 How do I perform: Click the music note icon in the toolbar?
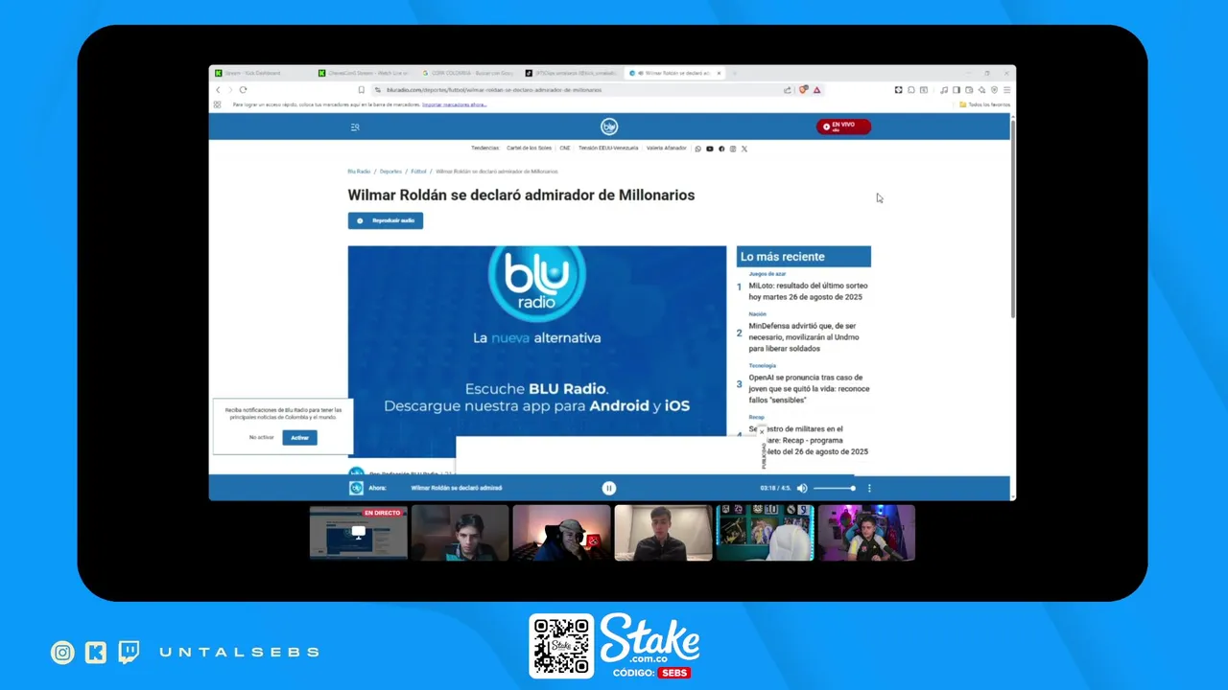coord(944,90)
